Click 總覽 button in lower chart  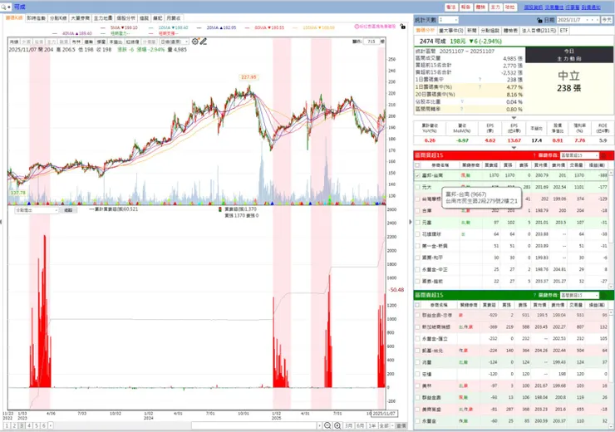point(68,210)
